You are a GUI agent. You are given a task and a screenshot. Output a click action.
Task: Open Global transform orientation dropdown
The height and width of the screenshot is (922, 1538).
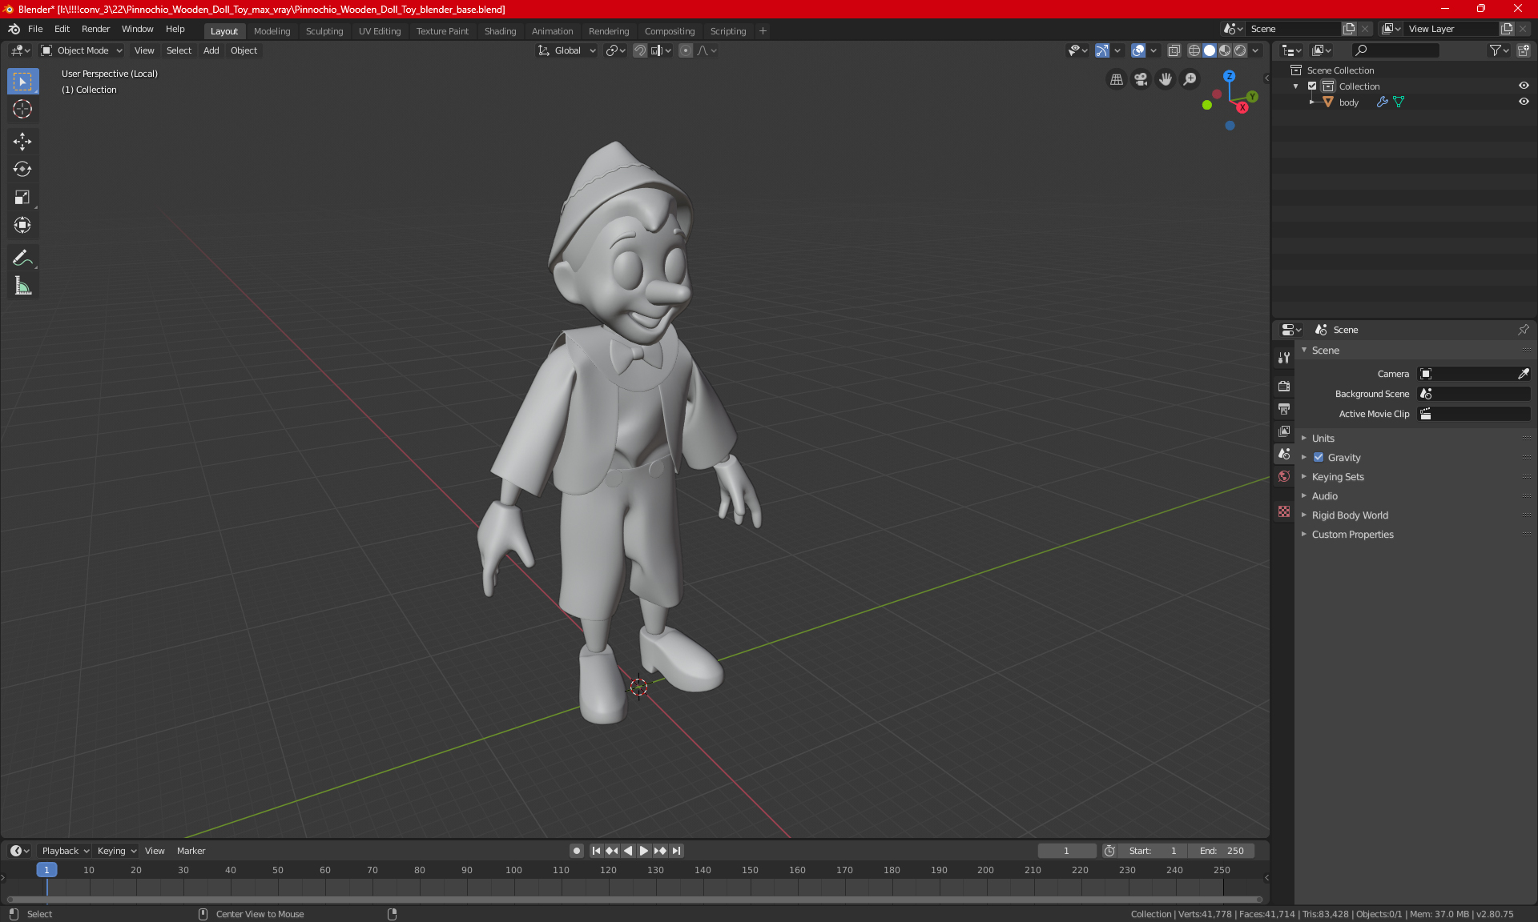(x=566, y=50)
